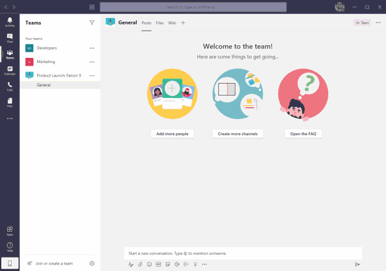Filter the teams list
The width and height of the screenshot is (386, 271).
pyautogui.click(x=92, y=23)
